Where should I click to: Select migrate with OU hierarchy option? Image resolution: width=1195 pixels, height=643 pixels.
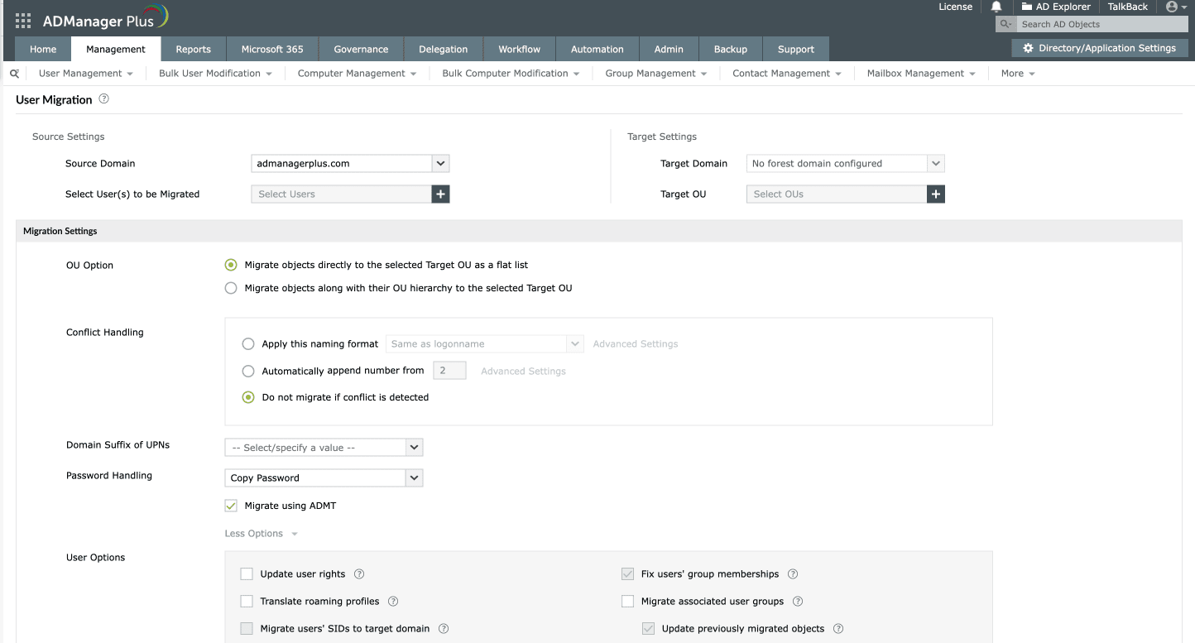click(x=231, y=289)
